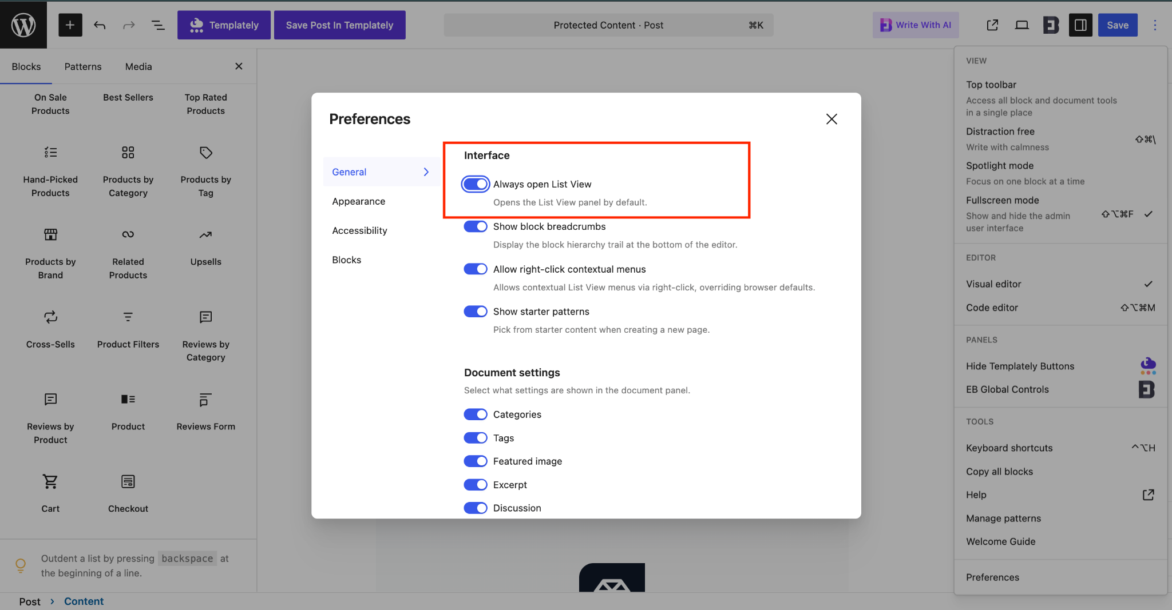Click Copy all blocks option
1172x610 pixels.
tap(1060, 472)
